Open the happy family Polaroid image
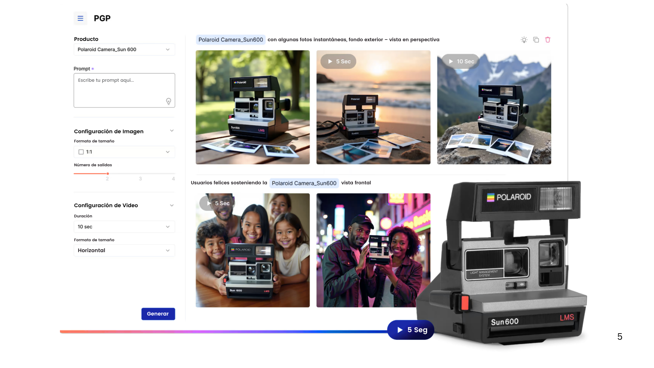 click(x=253, y=250)
